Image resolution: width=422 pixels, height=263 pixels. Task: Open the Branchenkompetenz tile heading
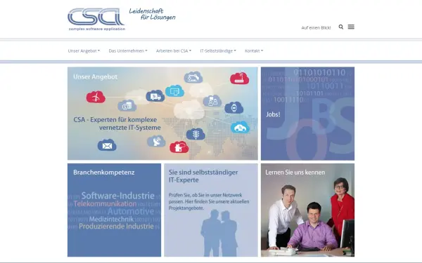pos(103,173)
